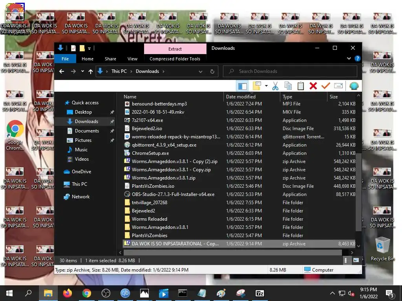Select Documents in navigation pane
The image size is (402, 301).
point(87,131)
